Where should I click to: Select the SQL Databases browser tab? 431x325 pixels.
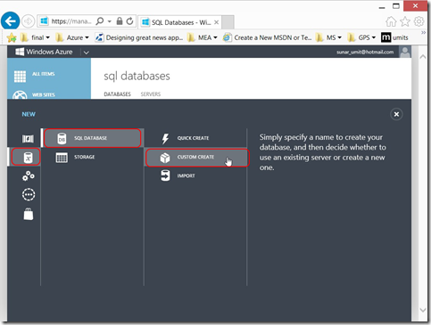pos(180,22)
